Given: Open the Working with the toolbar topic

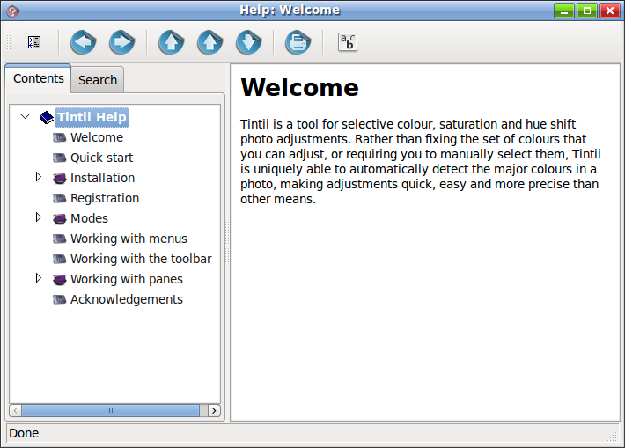Looking at the screenshot, I should [x=141, y=259].
